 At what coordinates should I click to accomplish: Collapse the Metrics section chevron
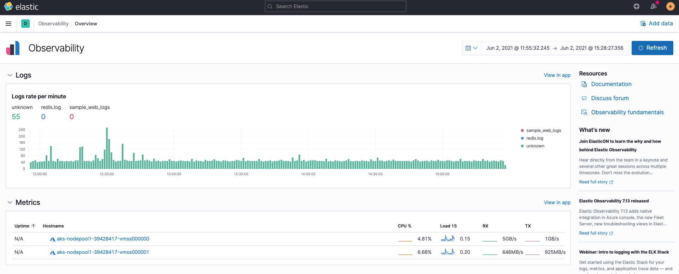click(10, 202)
